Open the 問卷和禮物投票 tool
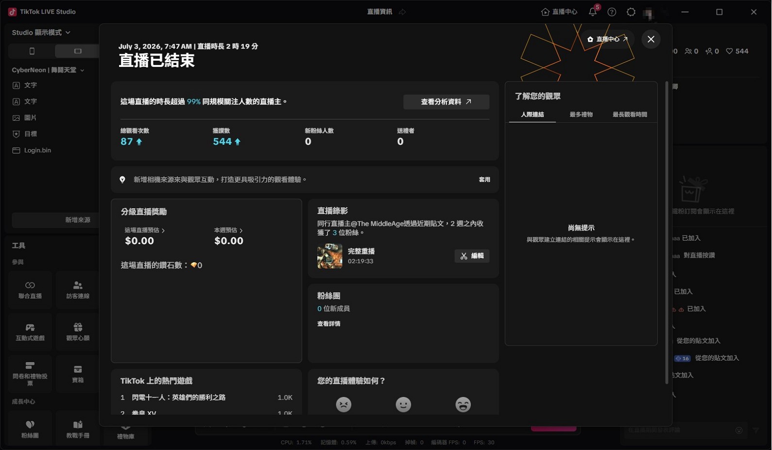772x450 pixels. coord(30,374)
